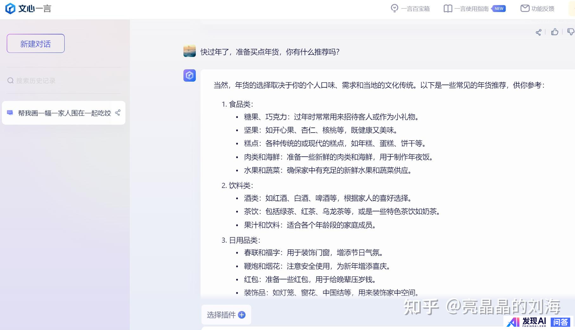Click the chat bubble icon in history item
Image resolution: width=575 pixels, height=330 pixels.
pyautogui.click(x=10, y=113)
